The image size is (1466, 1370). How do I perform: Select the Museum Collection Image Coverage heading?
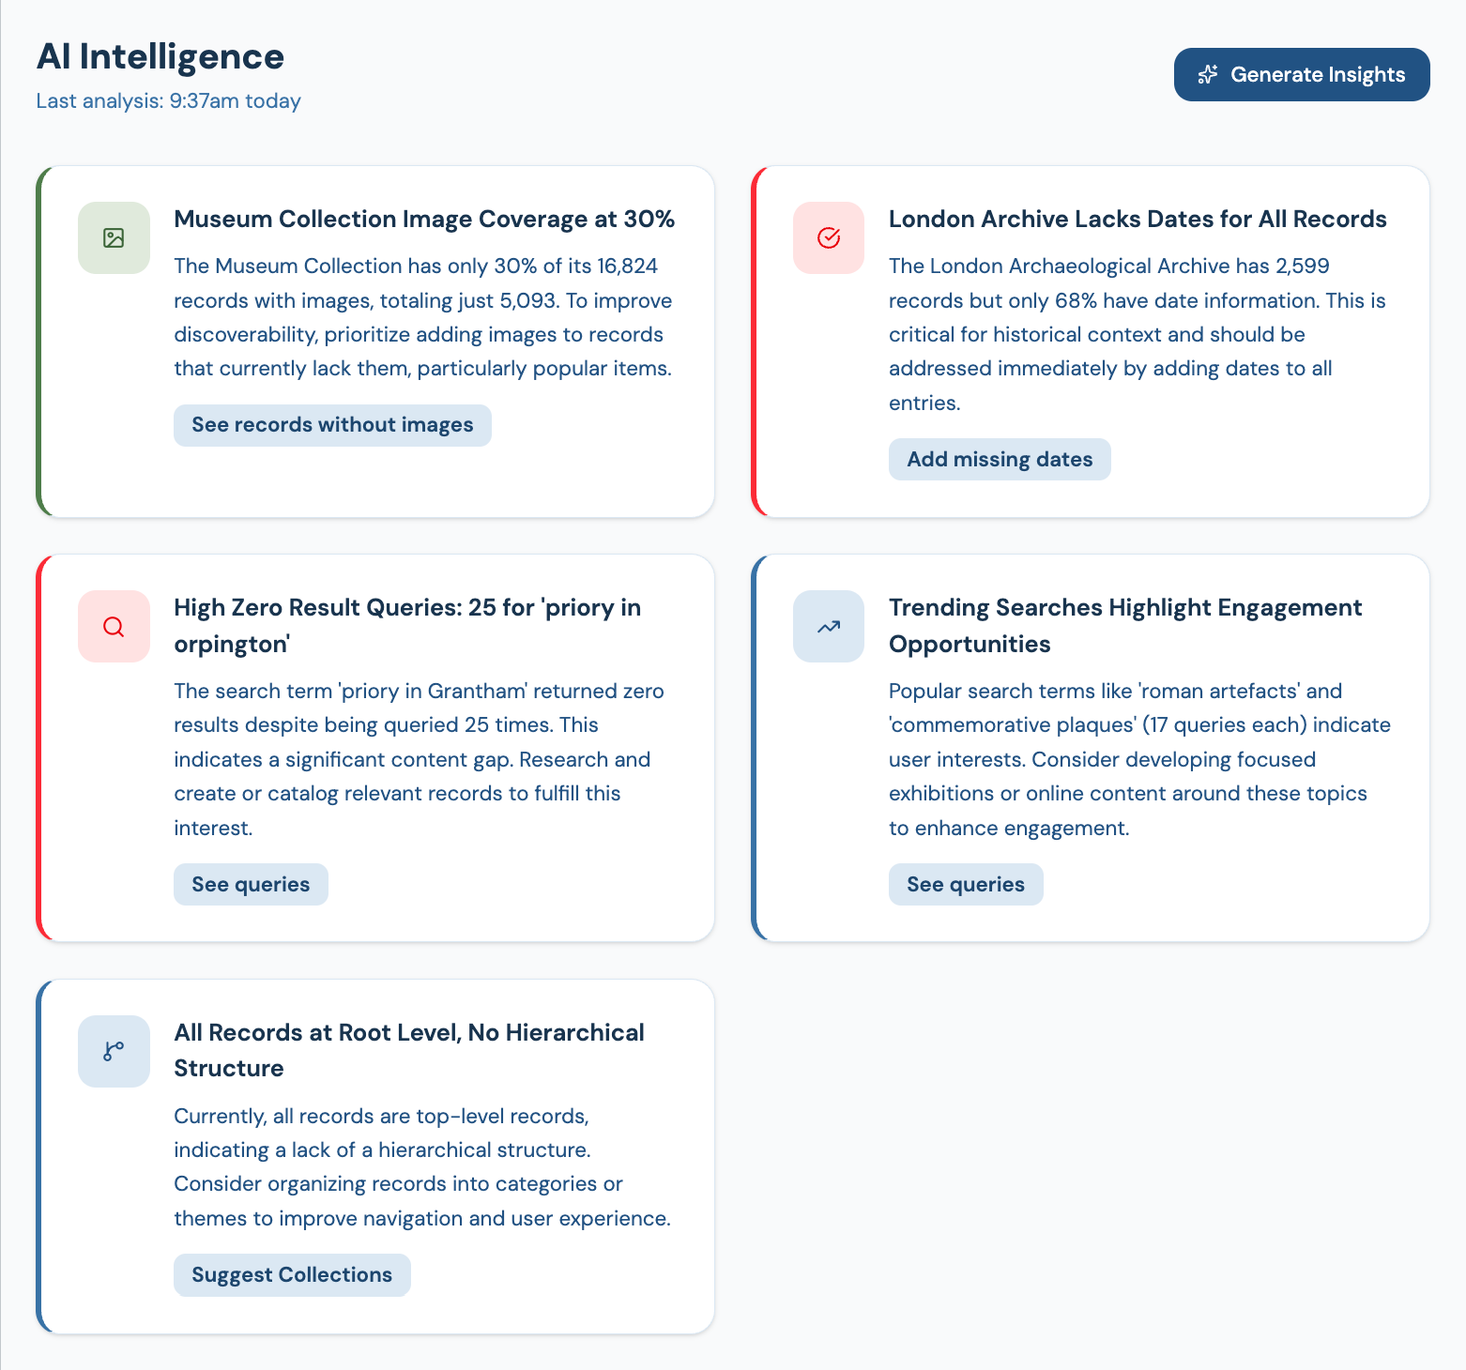coord(424,219)
